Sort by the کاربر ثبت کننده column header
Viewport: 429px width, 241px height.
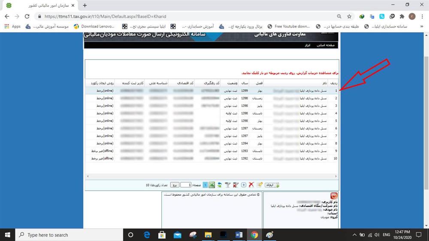tap(130, 83)
